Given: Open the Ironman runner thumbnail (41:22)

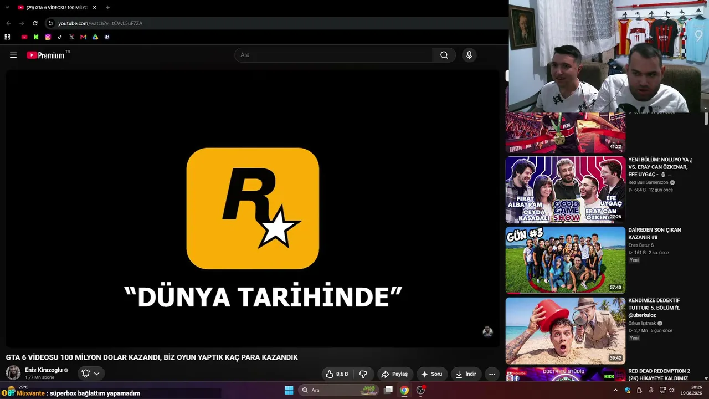Looking at the screenshot, I should [x=566, y=132].
